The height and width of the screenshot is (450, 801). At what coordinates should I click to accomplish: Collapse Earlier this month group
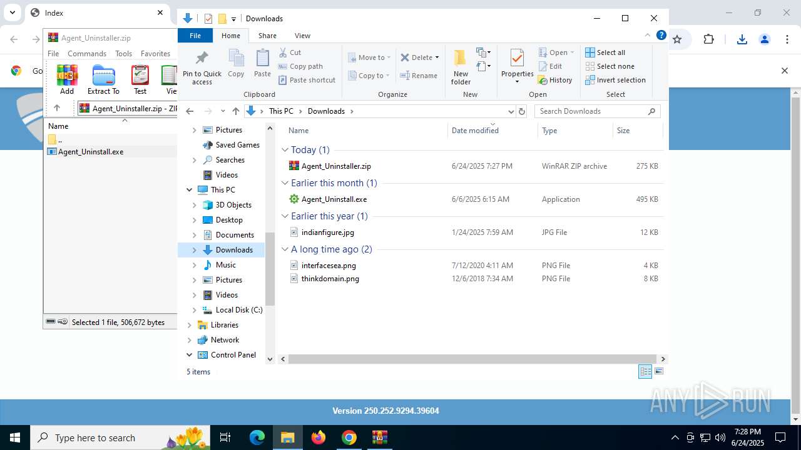(285, 183)
